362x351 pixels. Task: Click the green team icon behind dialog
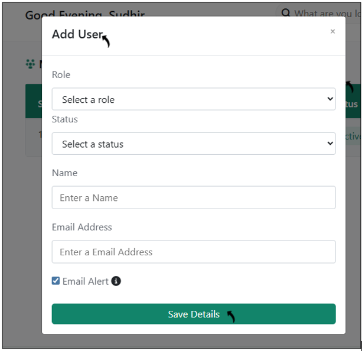(x=31, y=64)
